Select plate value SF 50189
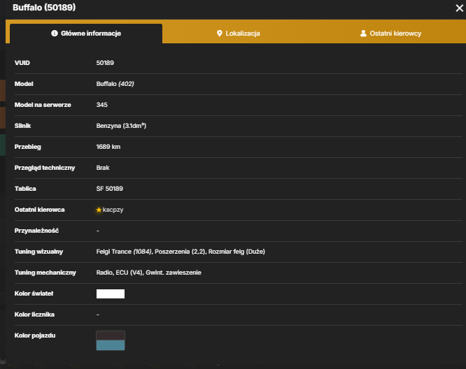466x369 pixels. pos(109,189)
